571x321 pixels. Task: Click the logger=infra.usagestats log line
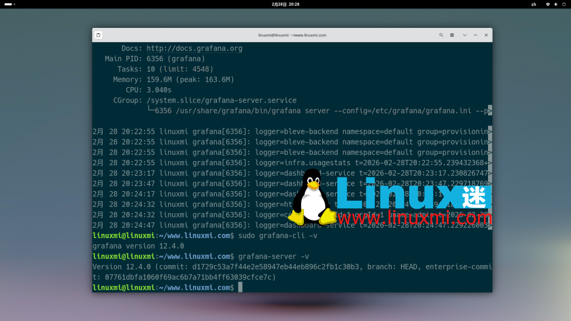coord(290,163)
